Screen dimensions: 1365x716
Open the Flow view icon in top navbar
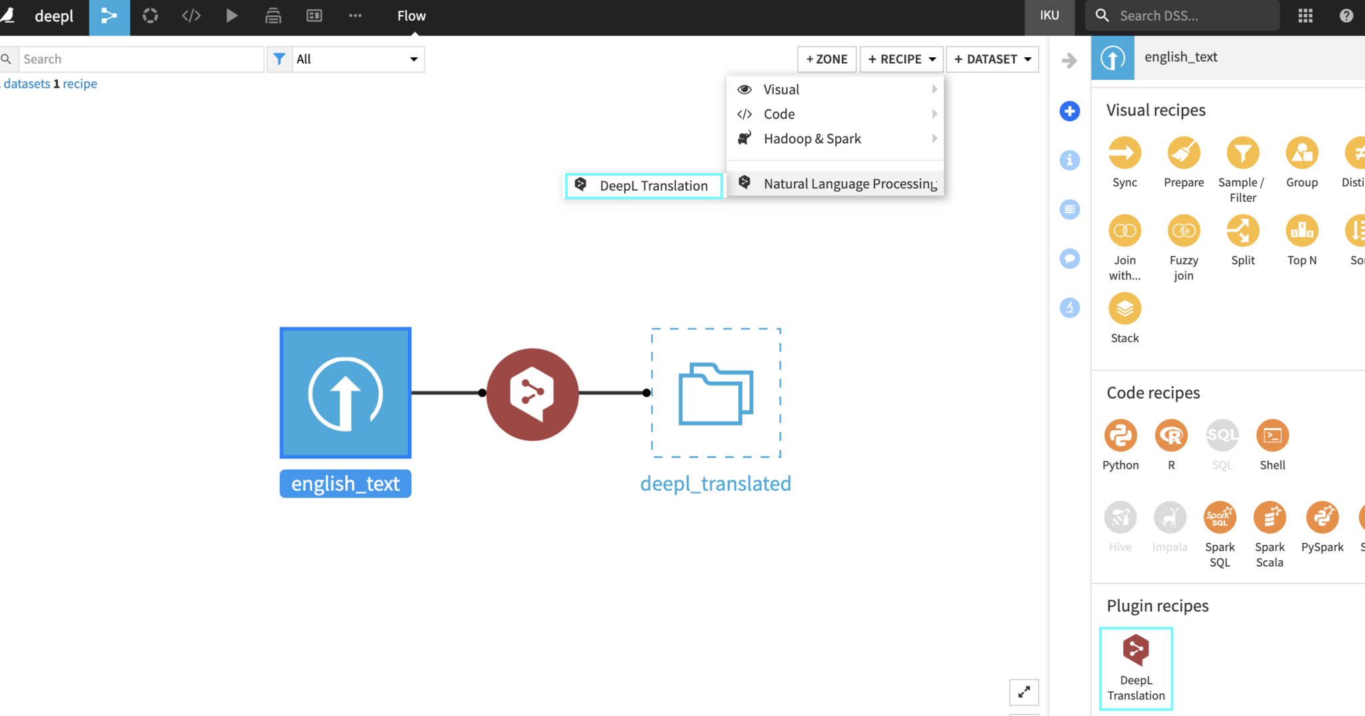point(109,16)
